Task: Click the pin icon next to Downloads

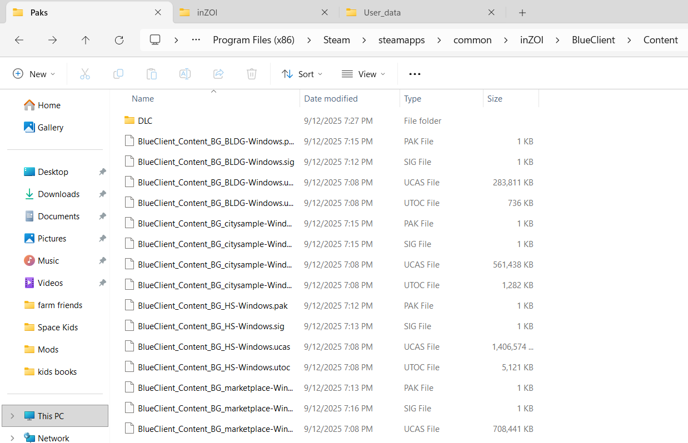Action: (102, 194)
